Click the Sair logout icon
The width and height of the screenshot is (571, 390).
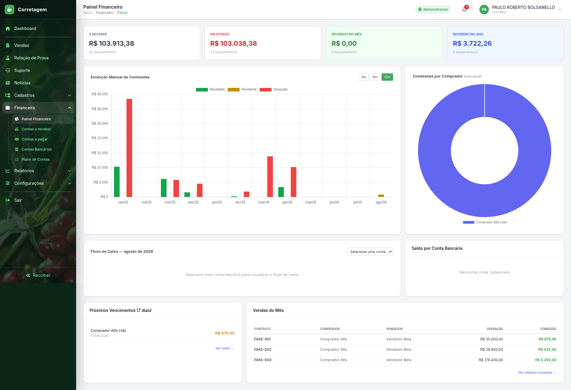[8, 200]
